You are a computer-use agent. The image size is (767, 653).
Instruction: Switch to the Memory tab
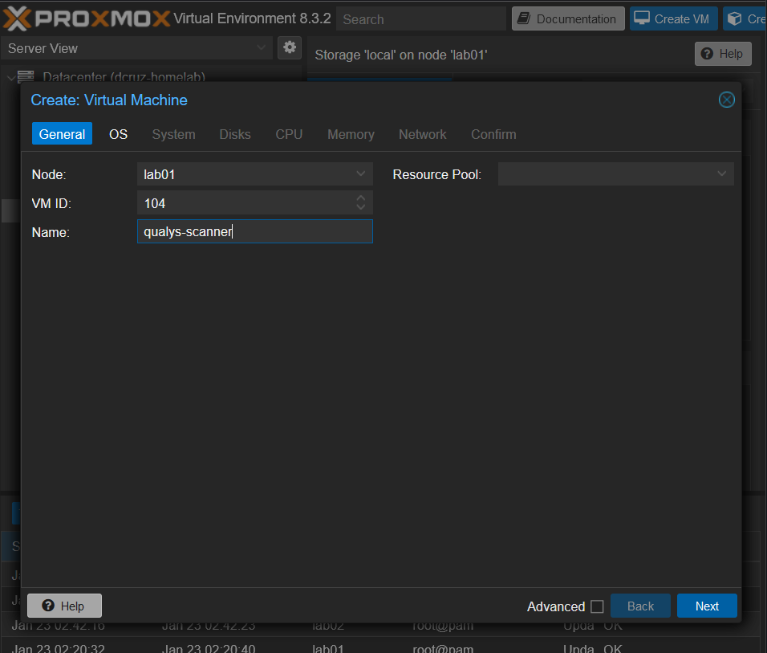[351, 134]
